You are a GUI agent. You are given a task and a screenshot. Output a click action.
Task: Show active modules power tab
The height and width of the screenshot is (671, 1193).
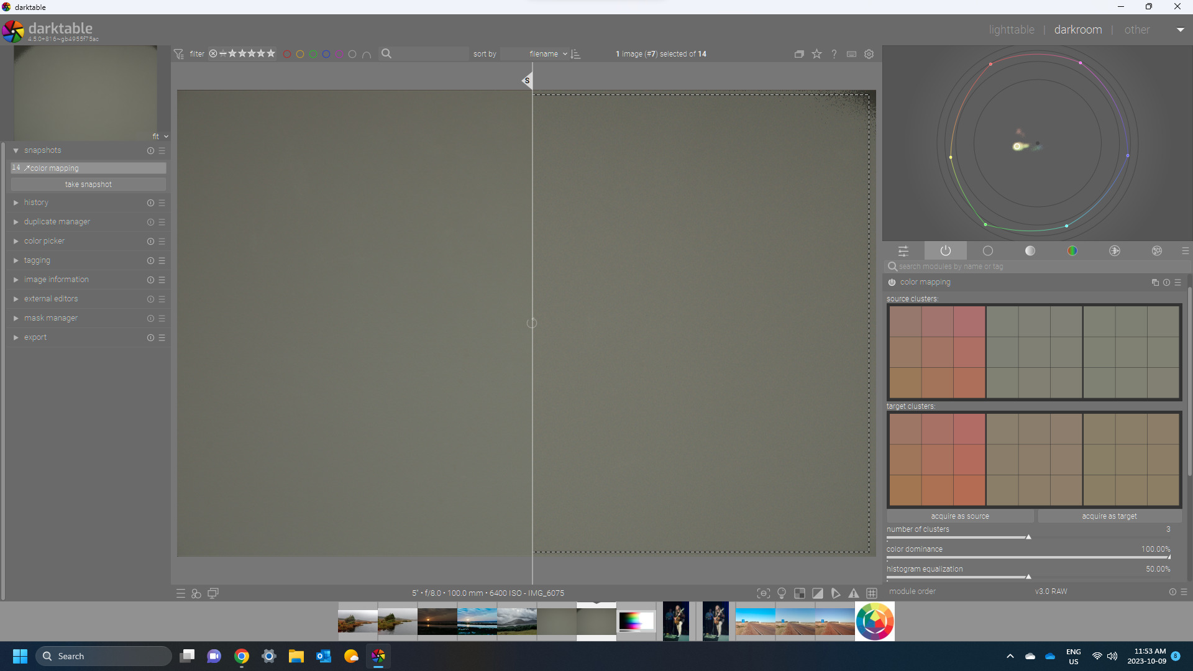pyautogui.click(x=945, y=251)
